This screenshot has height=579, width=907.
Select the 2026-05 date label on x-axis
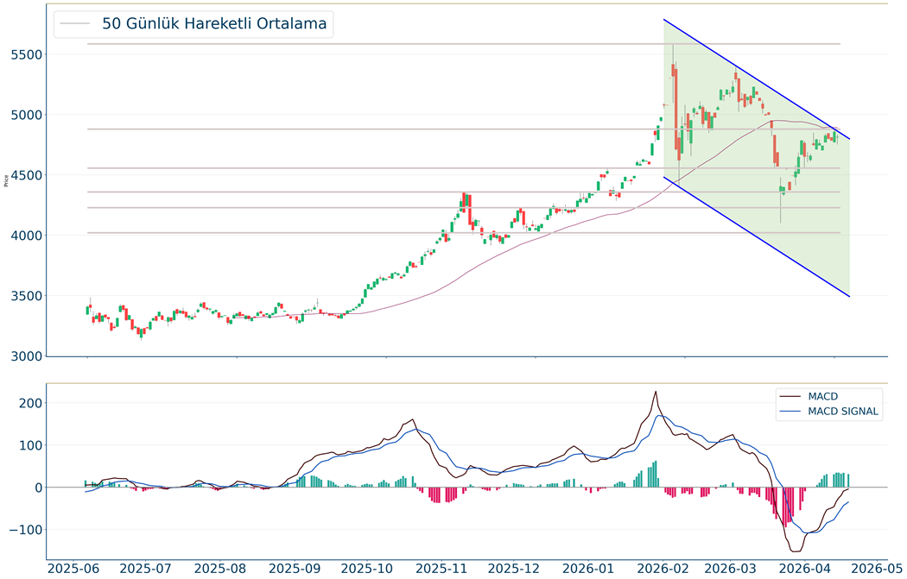click(x=874, y=569)
